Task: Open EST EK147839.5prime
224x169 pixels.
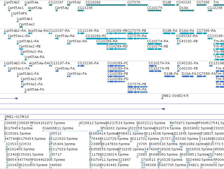Action: point(102,147)
